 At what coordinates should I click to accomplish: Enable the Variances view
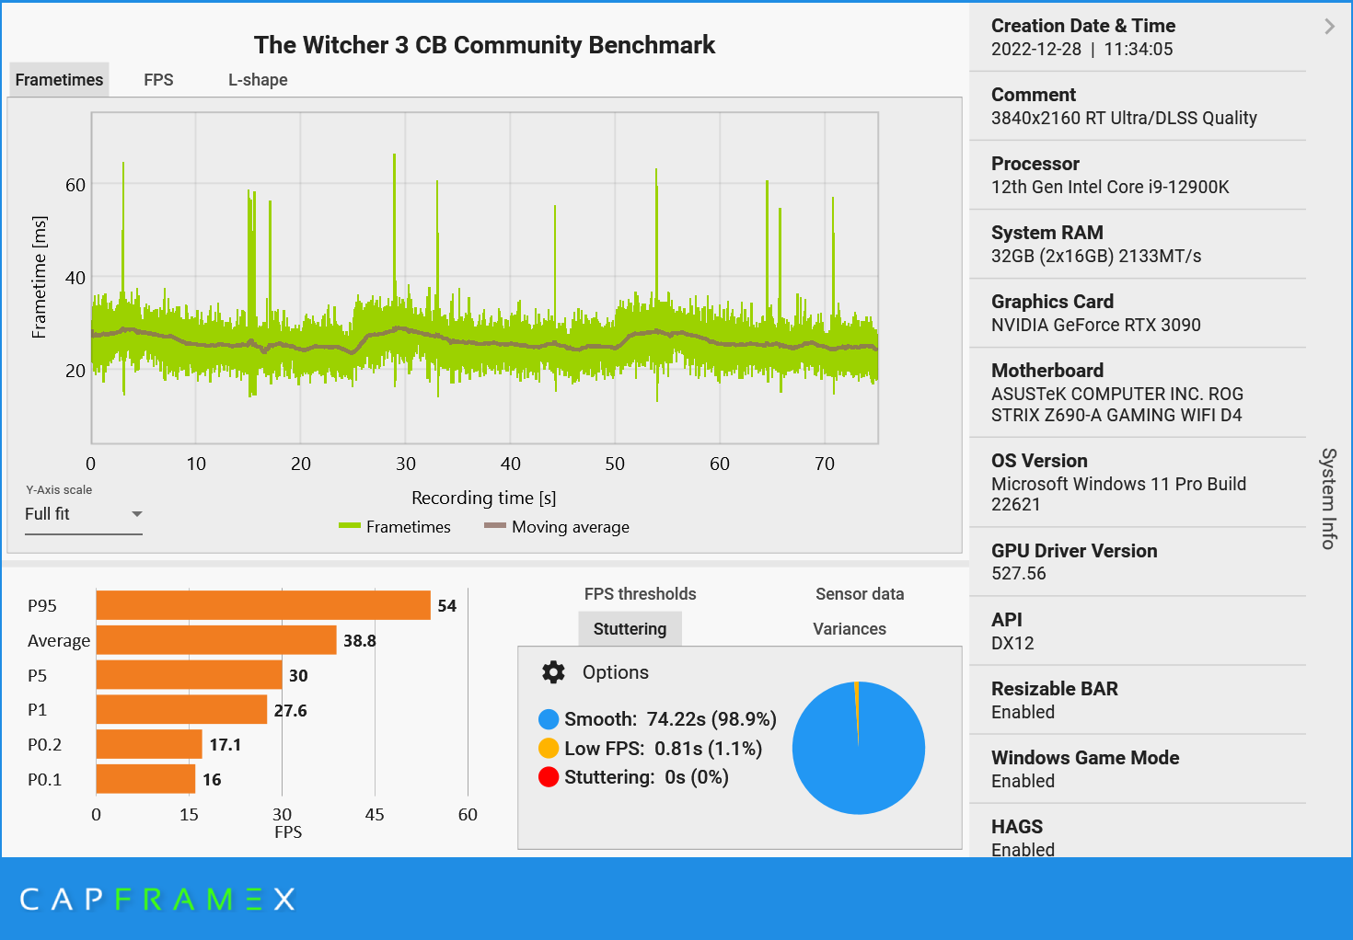click(848, 628)
